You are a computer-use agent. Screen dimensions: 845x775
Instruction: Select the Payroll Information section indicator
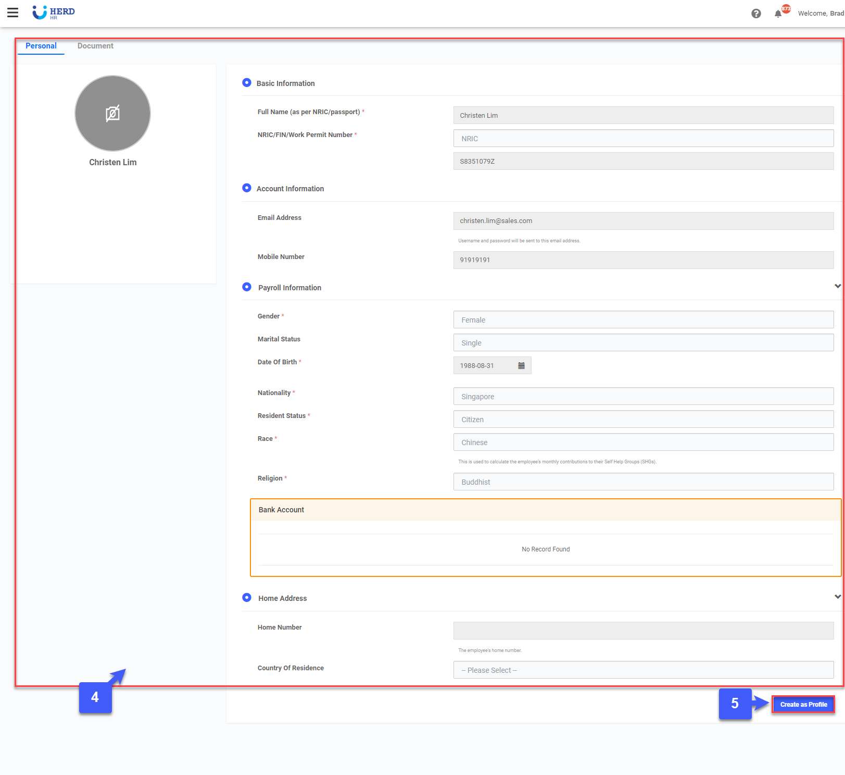click(x=247, y=287)
